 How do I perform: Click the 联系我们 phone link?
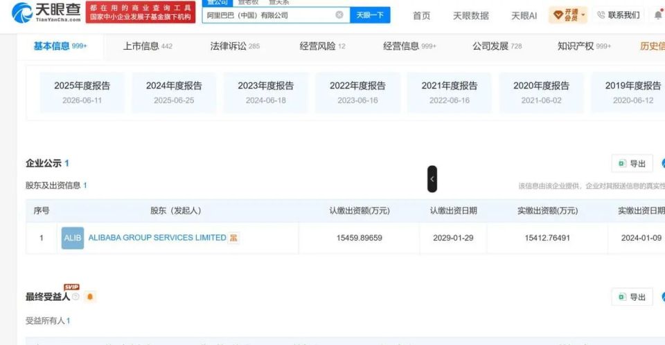619,15
